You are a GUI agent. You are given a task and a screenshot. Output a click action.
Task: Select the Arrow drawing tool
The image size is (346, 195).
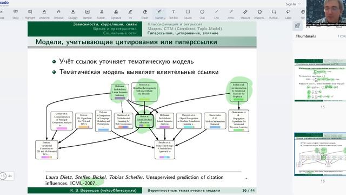[231, 14]
